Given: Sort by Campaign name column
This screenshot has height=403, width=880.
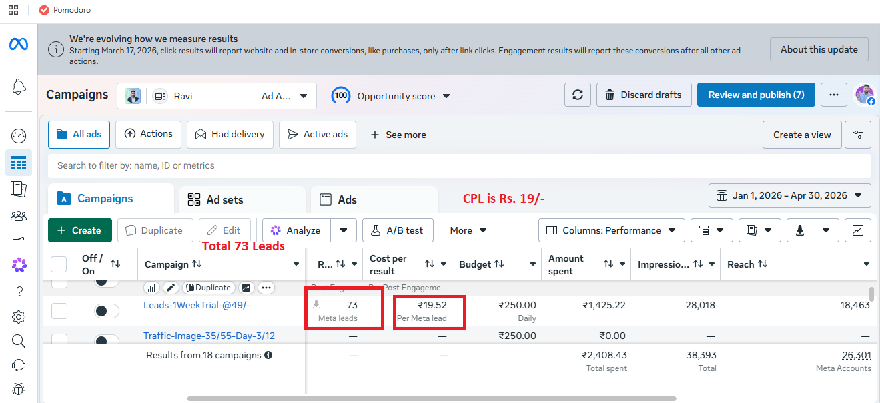Looking at the screenshot, I should tap(197, 264).
